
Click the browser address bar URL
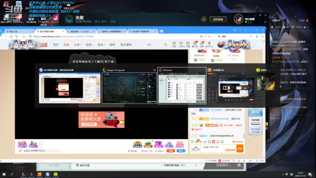coord(64,36)
